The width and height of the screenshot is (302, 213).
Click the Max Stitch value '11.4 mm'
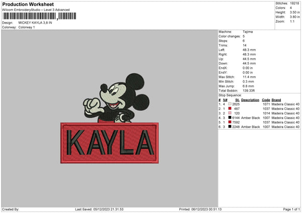pos(249,77)
